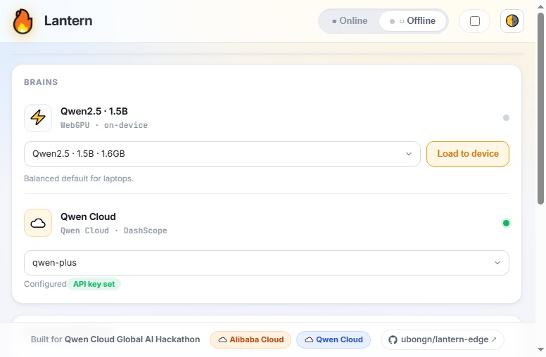Image resolution: width=546 pixels, height=357 pixels.
Task: Click the GitHub icon in footer link
Action: (393, 339)
